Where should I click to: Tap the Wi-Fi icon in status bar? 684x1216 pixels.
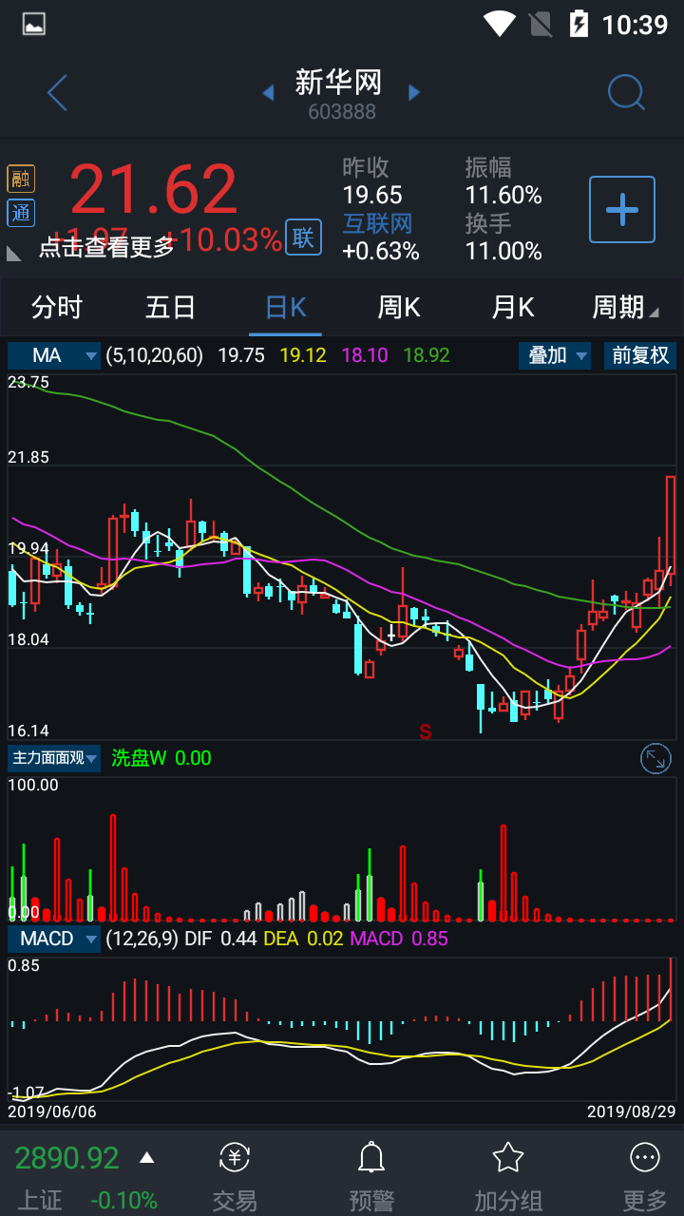499,24
